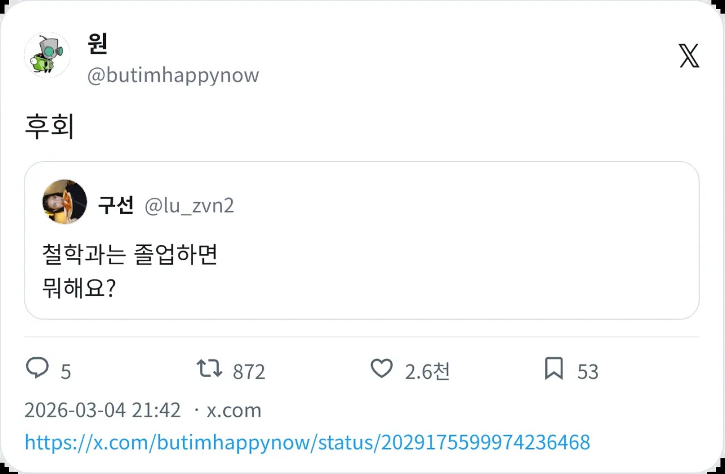The image size is (725, 474).
Task: Click the X logo icon
Action: coord(689,56)
